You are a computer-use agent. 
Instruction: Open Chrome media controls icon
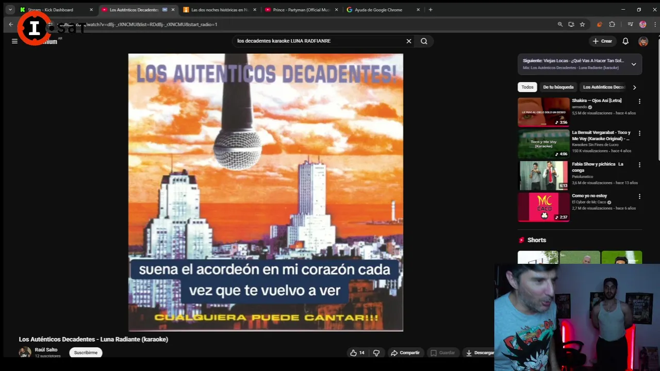point(630,24)
